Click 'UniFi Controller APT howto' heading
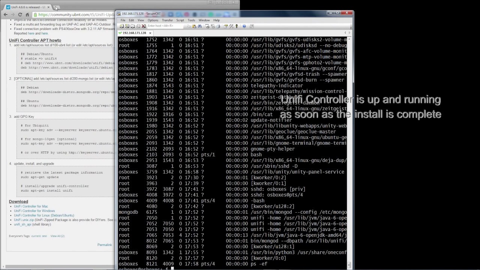This screenshot has height=270, width=480. (35, 40)
